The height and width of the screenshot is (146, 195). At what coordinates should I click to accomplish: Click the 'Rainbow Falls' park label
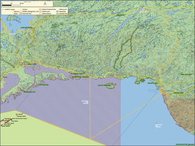(77, 74)
